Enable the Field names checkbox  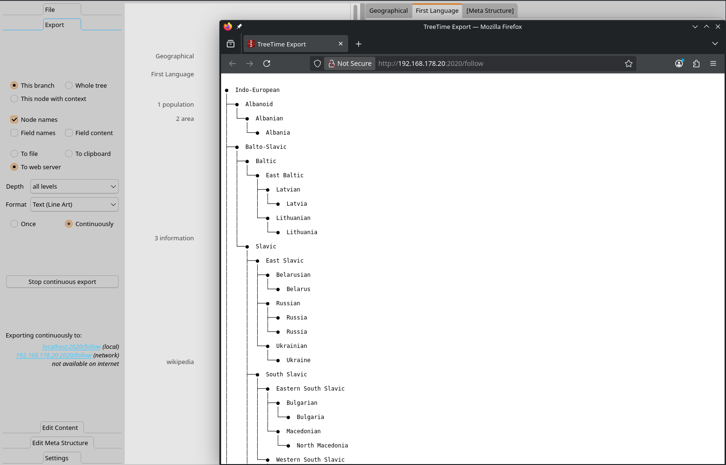pyautogui.click(x=15, y=133)
